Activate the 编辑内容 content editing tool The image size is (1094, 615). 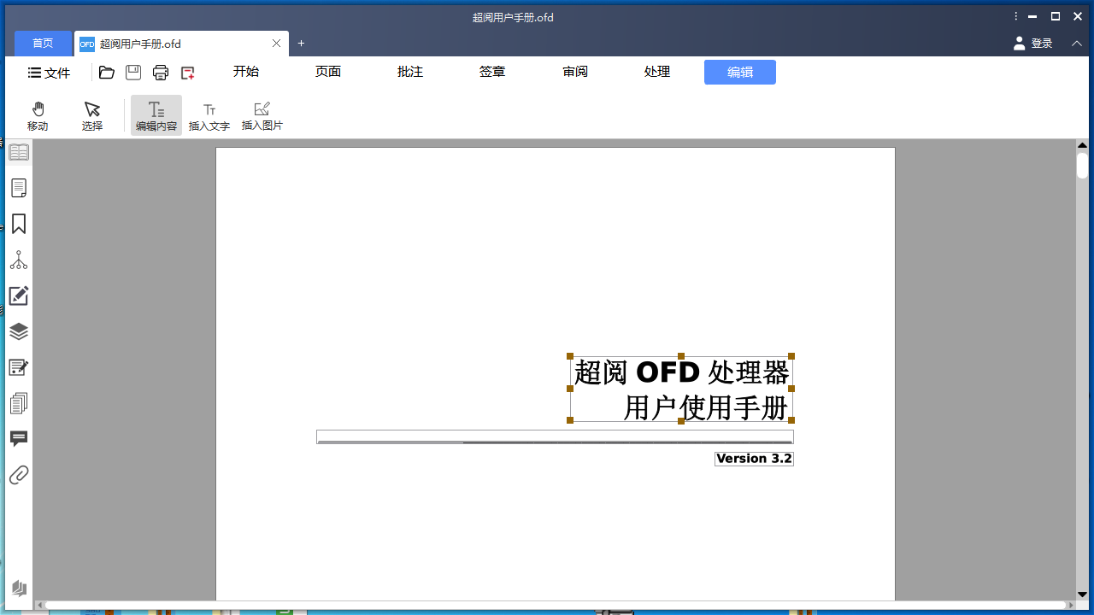[x=156, y=115]
